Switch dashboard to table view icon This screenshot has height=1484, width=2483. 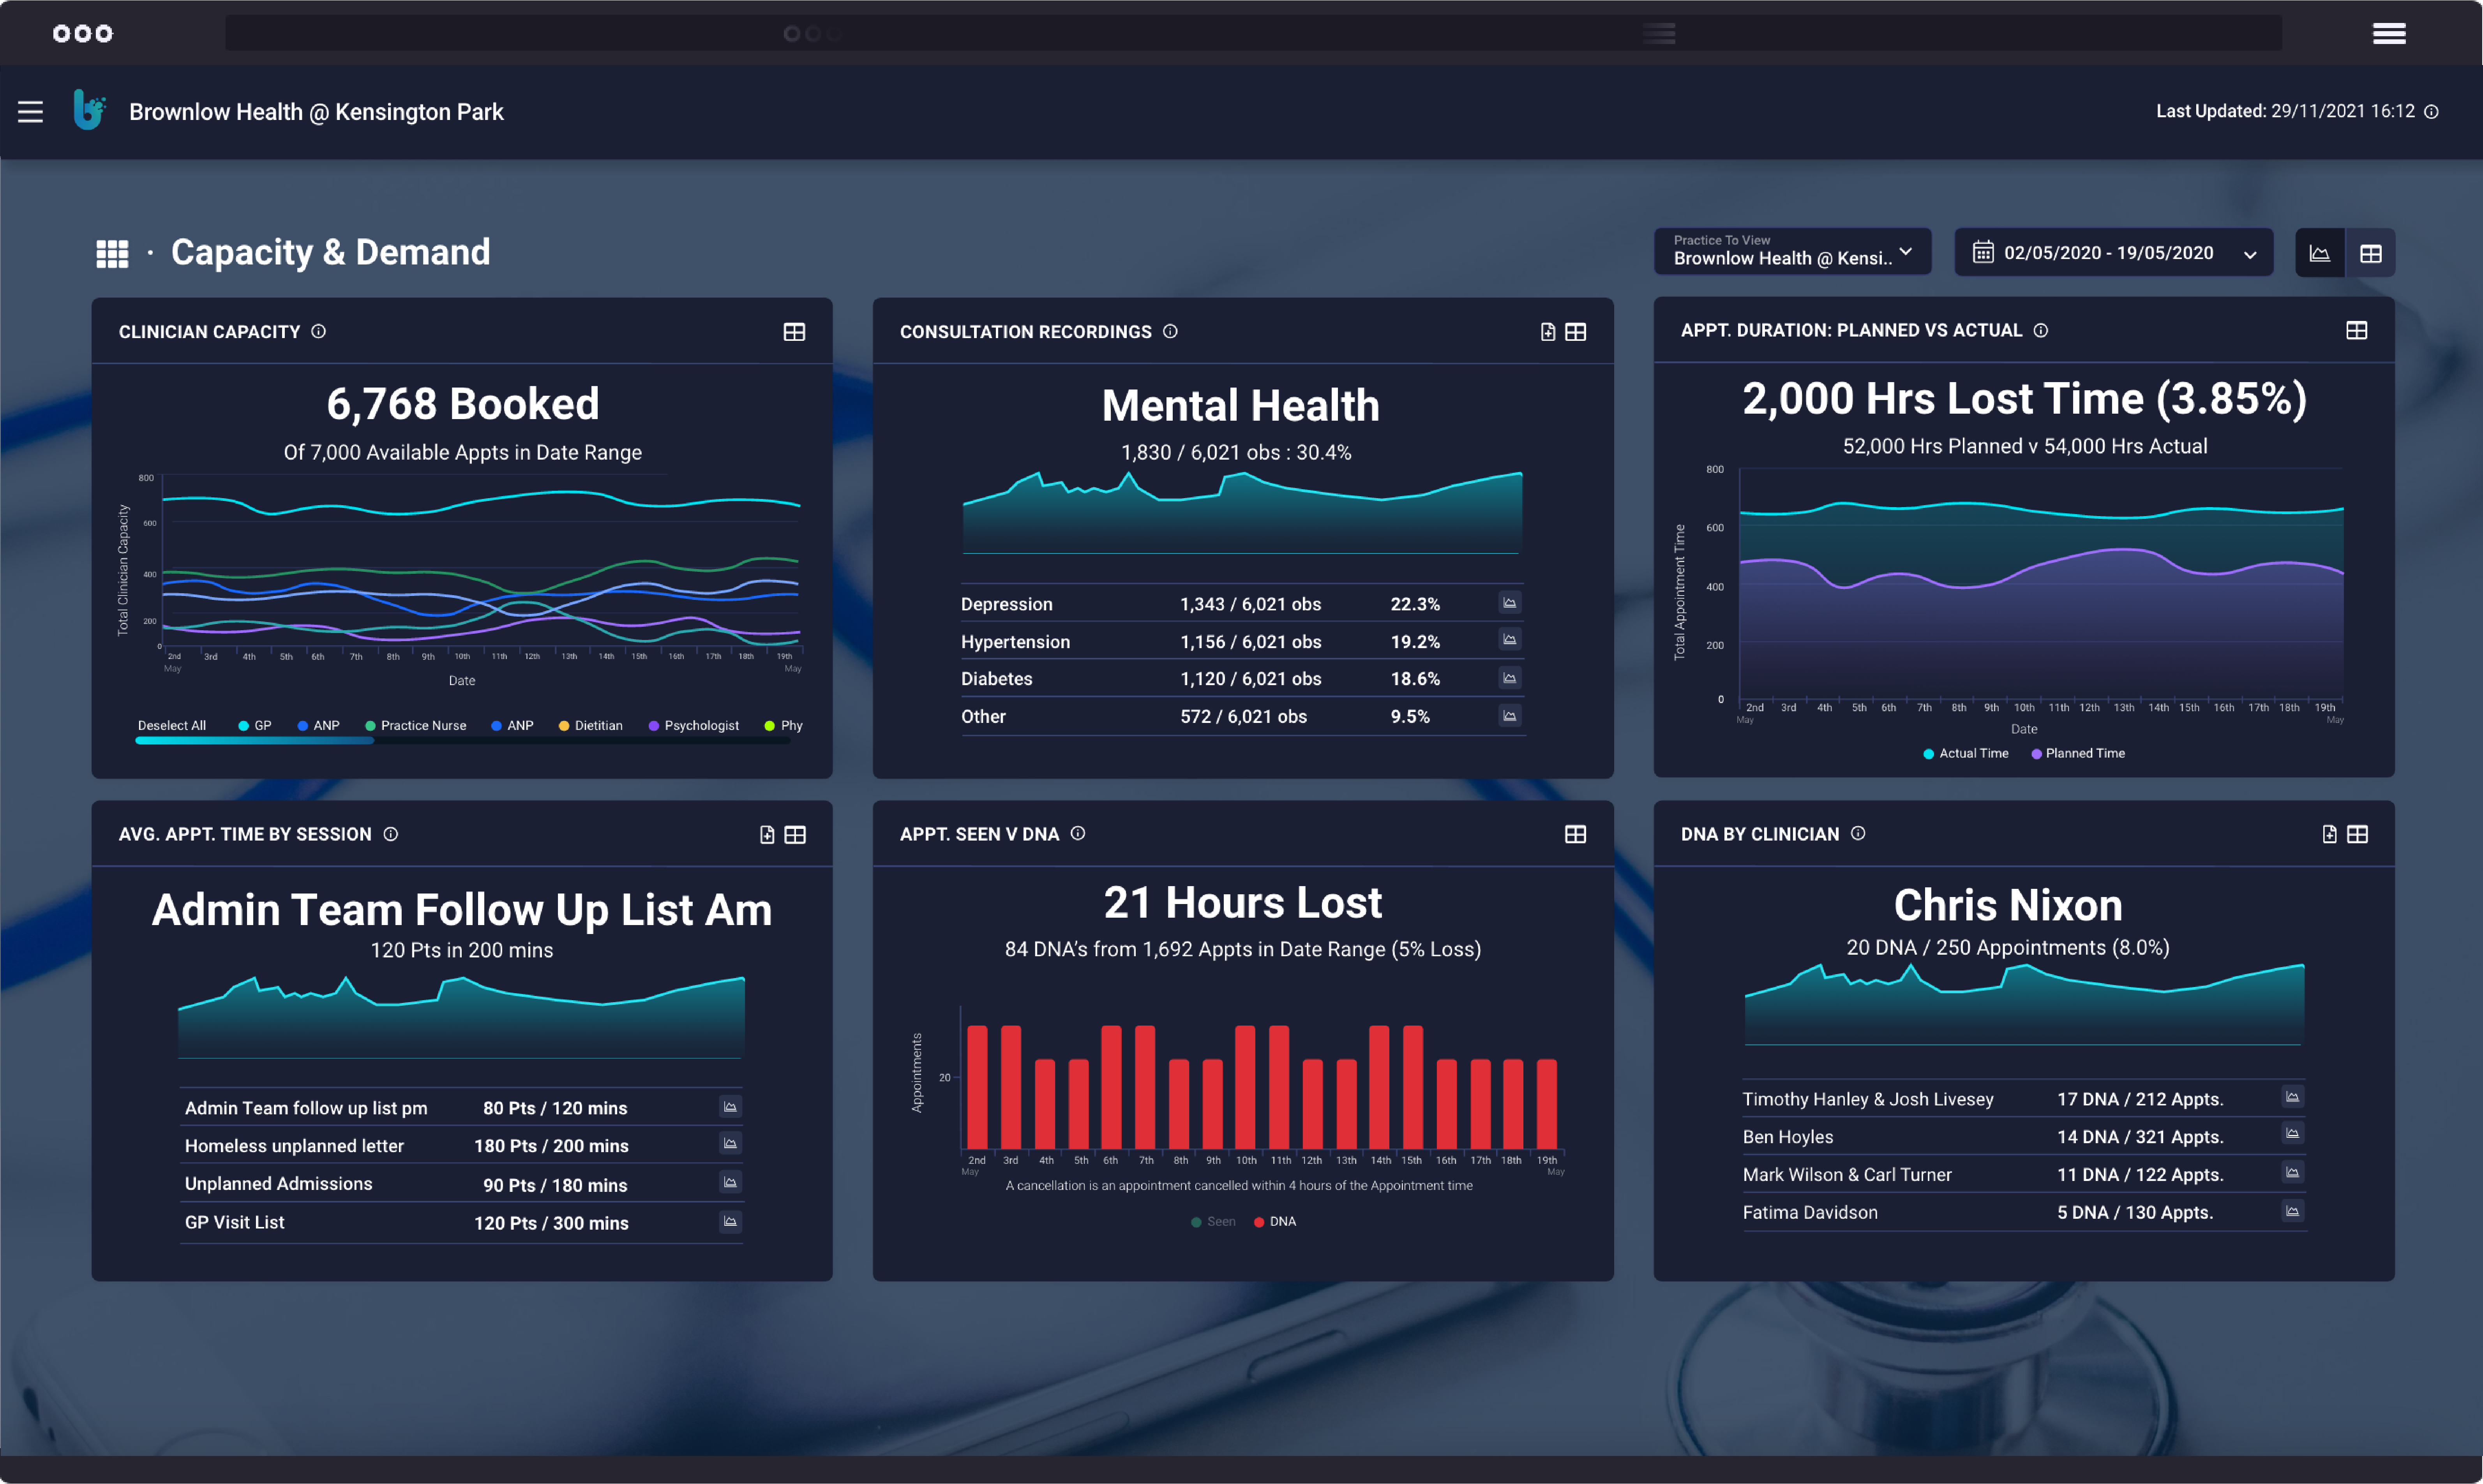click(2370, 253)
